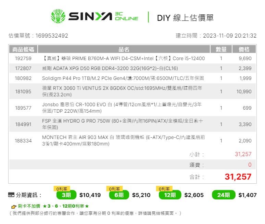Click the pointing hand icon
265x224 pixels.
(x=14, y=206)
